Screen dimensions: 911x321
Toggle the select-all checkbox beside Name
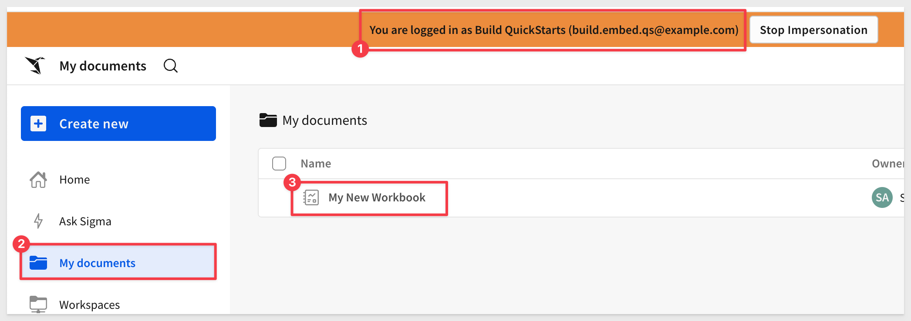coord(279,164)
